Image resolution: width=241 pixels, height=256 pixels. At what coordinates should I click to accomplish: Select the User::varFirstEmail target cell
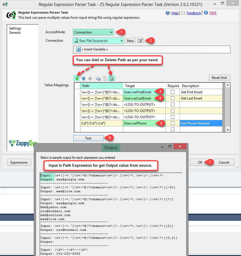click(144, 92)
